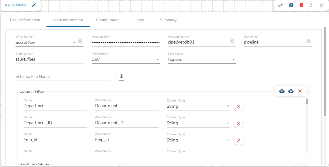Show info tooltip for Account Name
The width and height of the screenshot is (329, 167).
[x=232, y=41]
